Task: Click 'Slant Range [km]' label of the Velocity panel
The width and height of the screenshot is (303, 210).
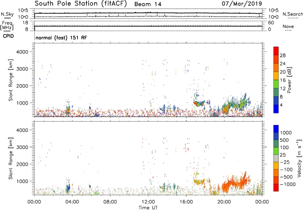Action: (x=11, y=158)
